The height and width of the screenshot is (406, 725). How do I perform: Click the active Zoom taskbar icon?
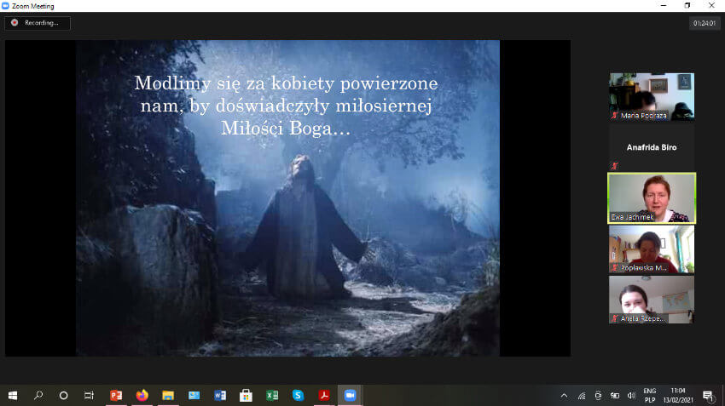pos(350,395)
